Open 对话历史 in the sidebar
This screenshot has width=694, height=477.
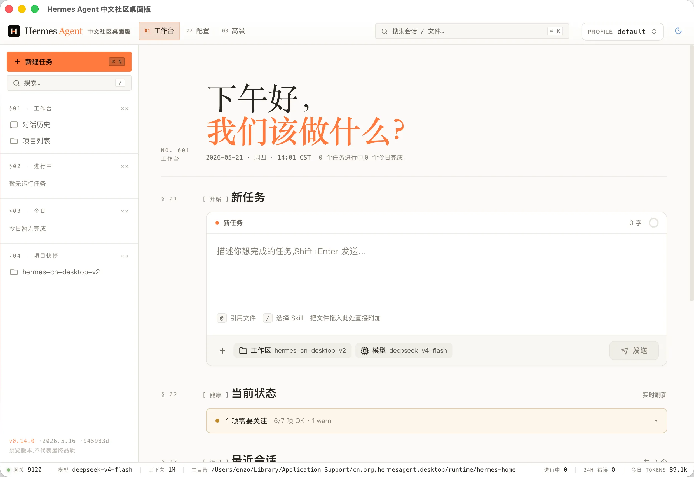click(x=69, y=125)
